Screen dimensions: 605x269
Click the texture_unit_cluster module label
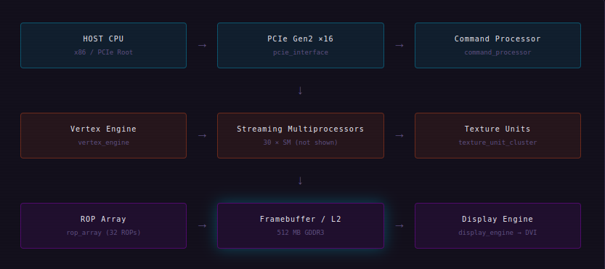click(x=498, y=142)
